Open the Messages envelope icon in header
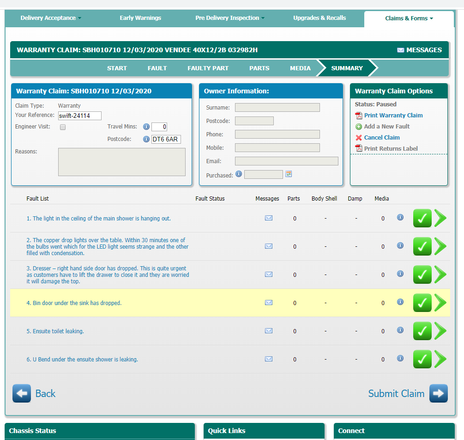 pyautogui.click(x=400, y=50)
